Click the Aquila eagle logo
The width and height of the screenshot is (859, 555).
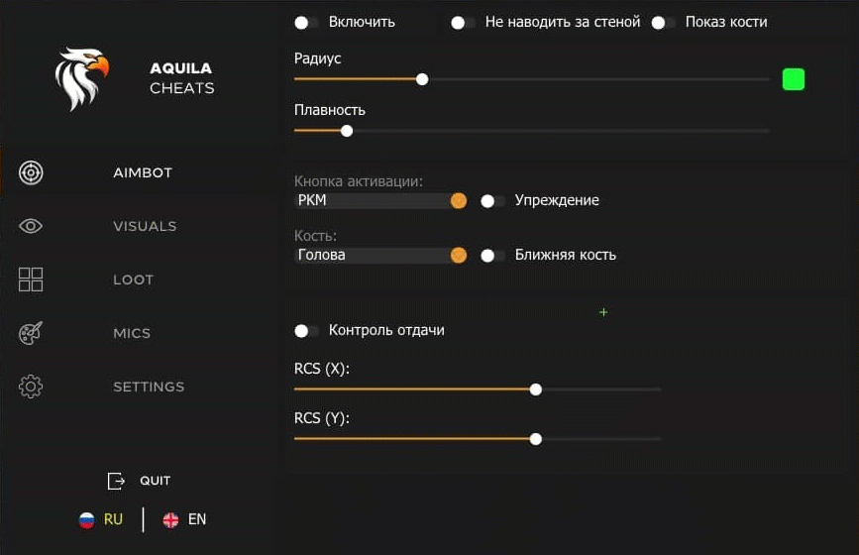click(x=81, y=78)
